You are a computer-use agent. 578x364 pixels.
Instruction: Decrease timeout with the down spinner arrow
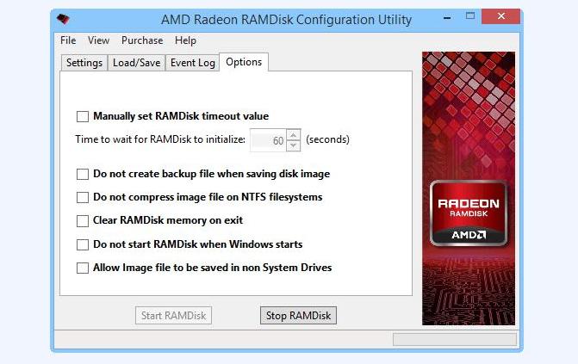(293, 145)
